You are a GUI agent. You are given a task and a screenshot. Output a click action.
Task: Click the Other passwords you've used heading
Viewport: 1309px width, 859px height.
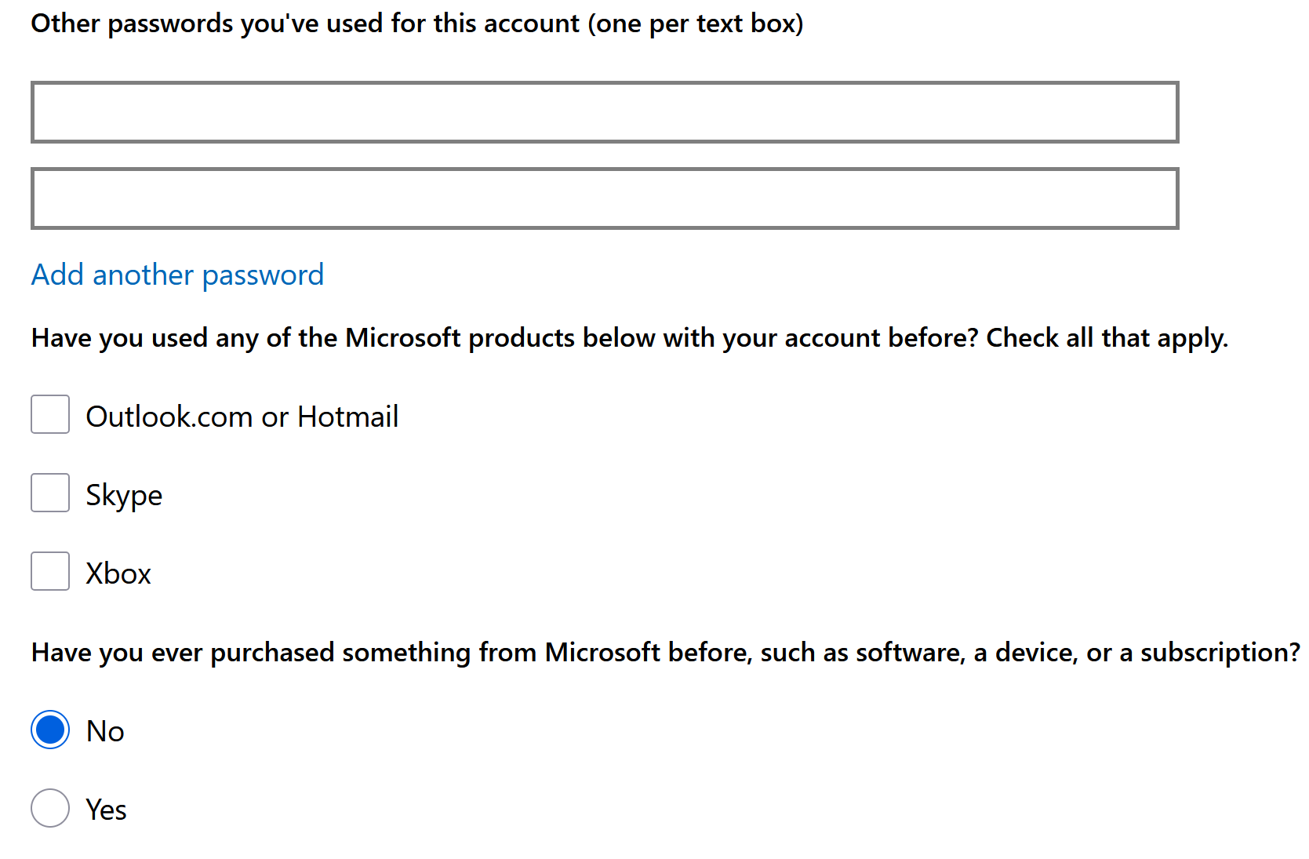pos(306,24)
